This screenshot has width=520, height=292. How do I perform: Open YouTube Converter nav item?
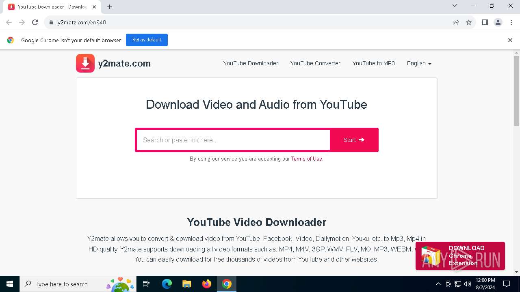(x=315, y=63)
